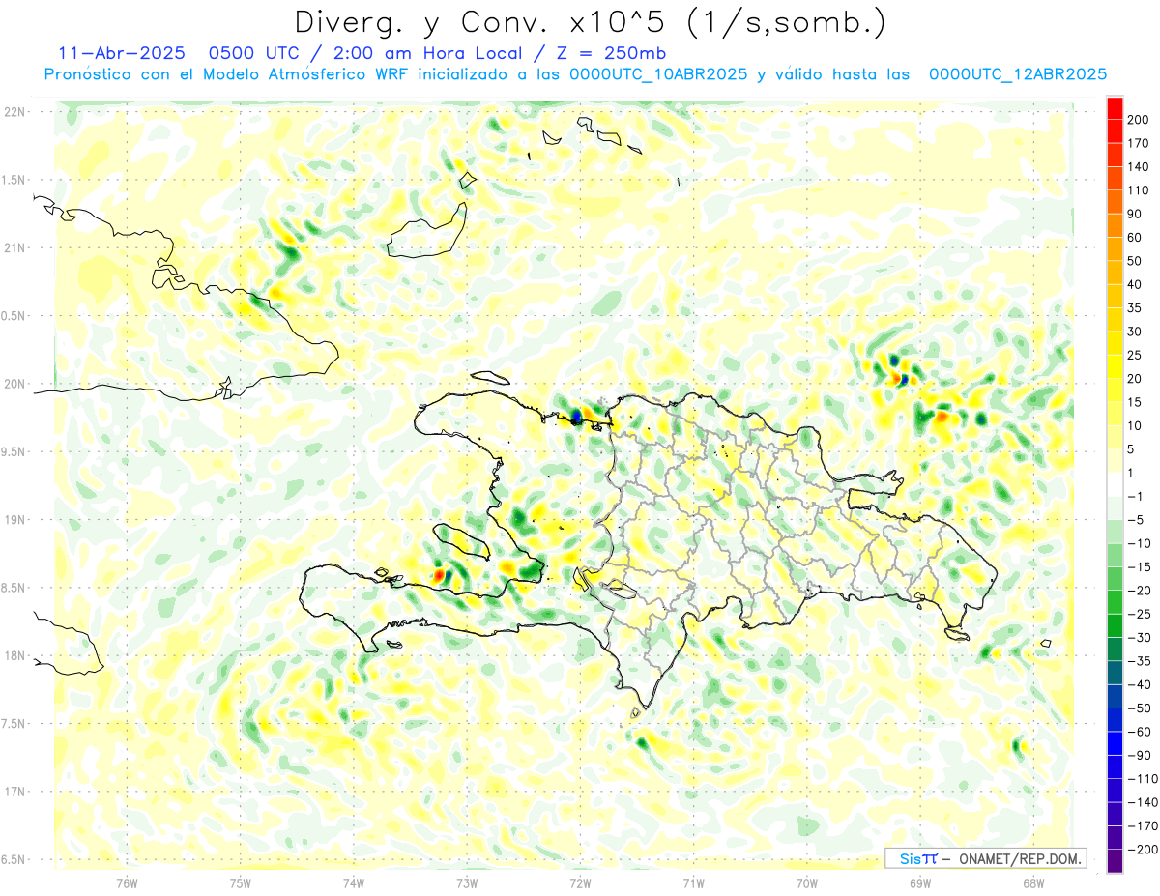Click the '71W' longitude label
This screenshot has height=896, width=1160.
(x=693, y=882)
